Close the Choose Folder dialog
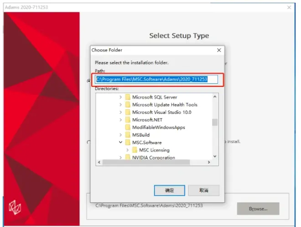The width and height of the screenshot is (301, 227). [x=219, y=50]
